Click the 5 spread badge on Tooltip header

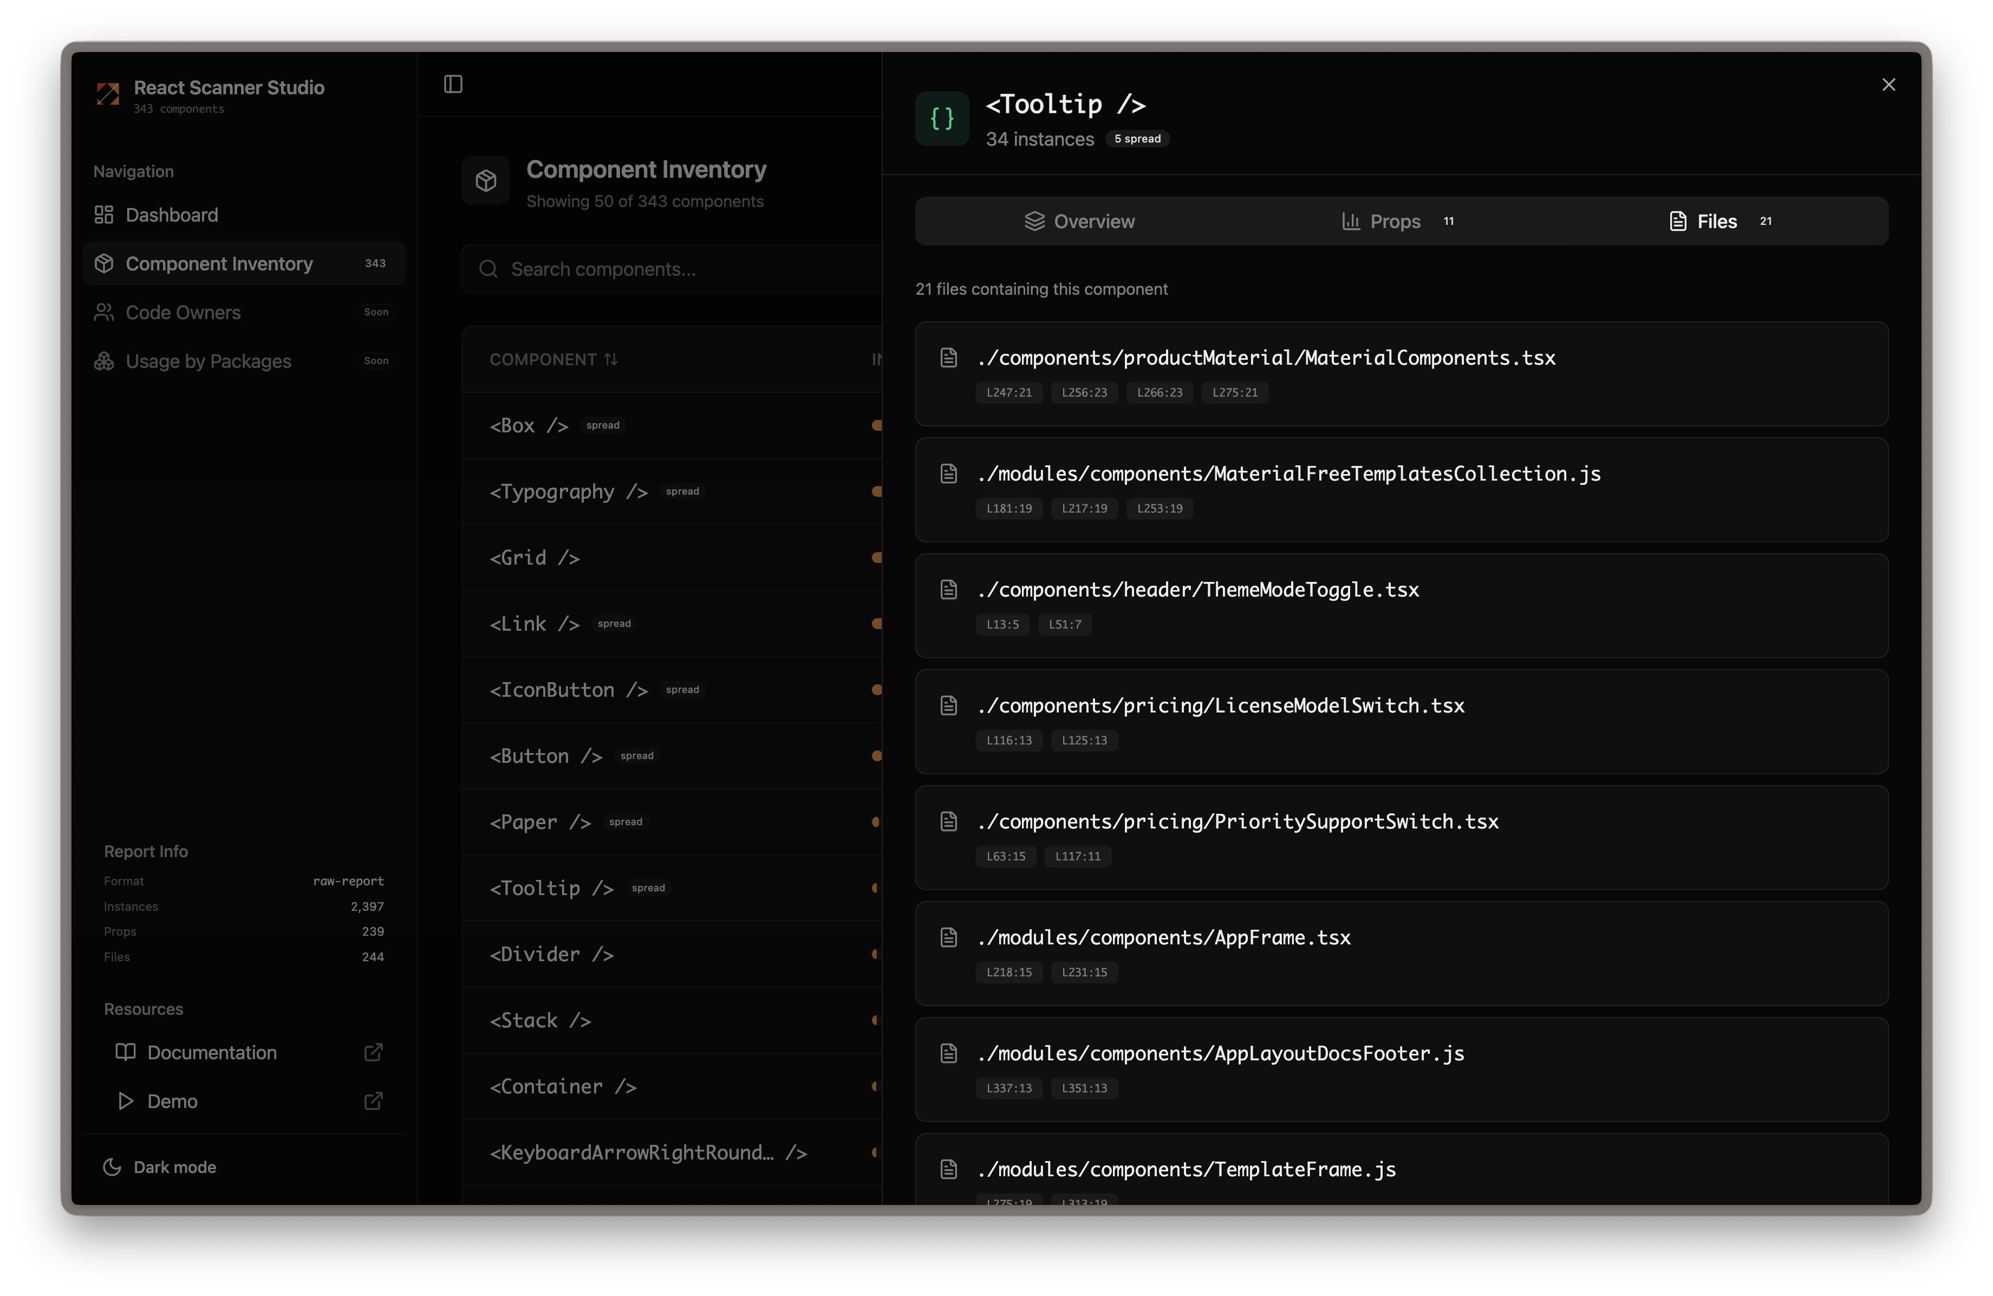[x=1137, y=138]
